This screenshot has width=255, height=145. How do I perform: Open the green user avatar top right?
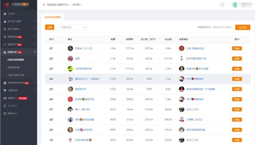[x=234, y=5]
